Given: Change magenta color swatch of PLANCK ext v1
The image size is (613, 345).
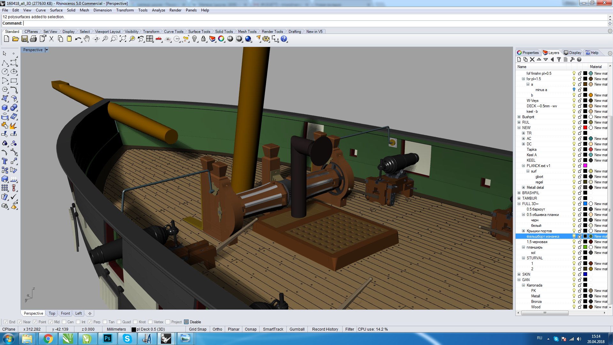Looking at the screenshot, I should pos(585,166).
